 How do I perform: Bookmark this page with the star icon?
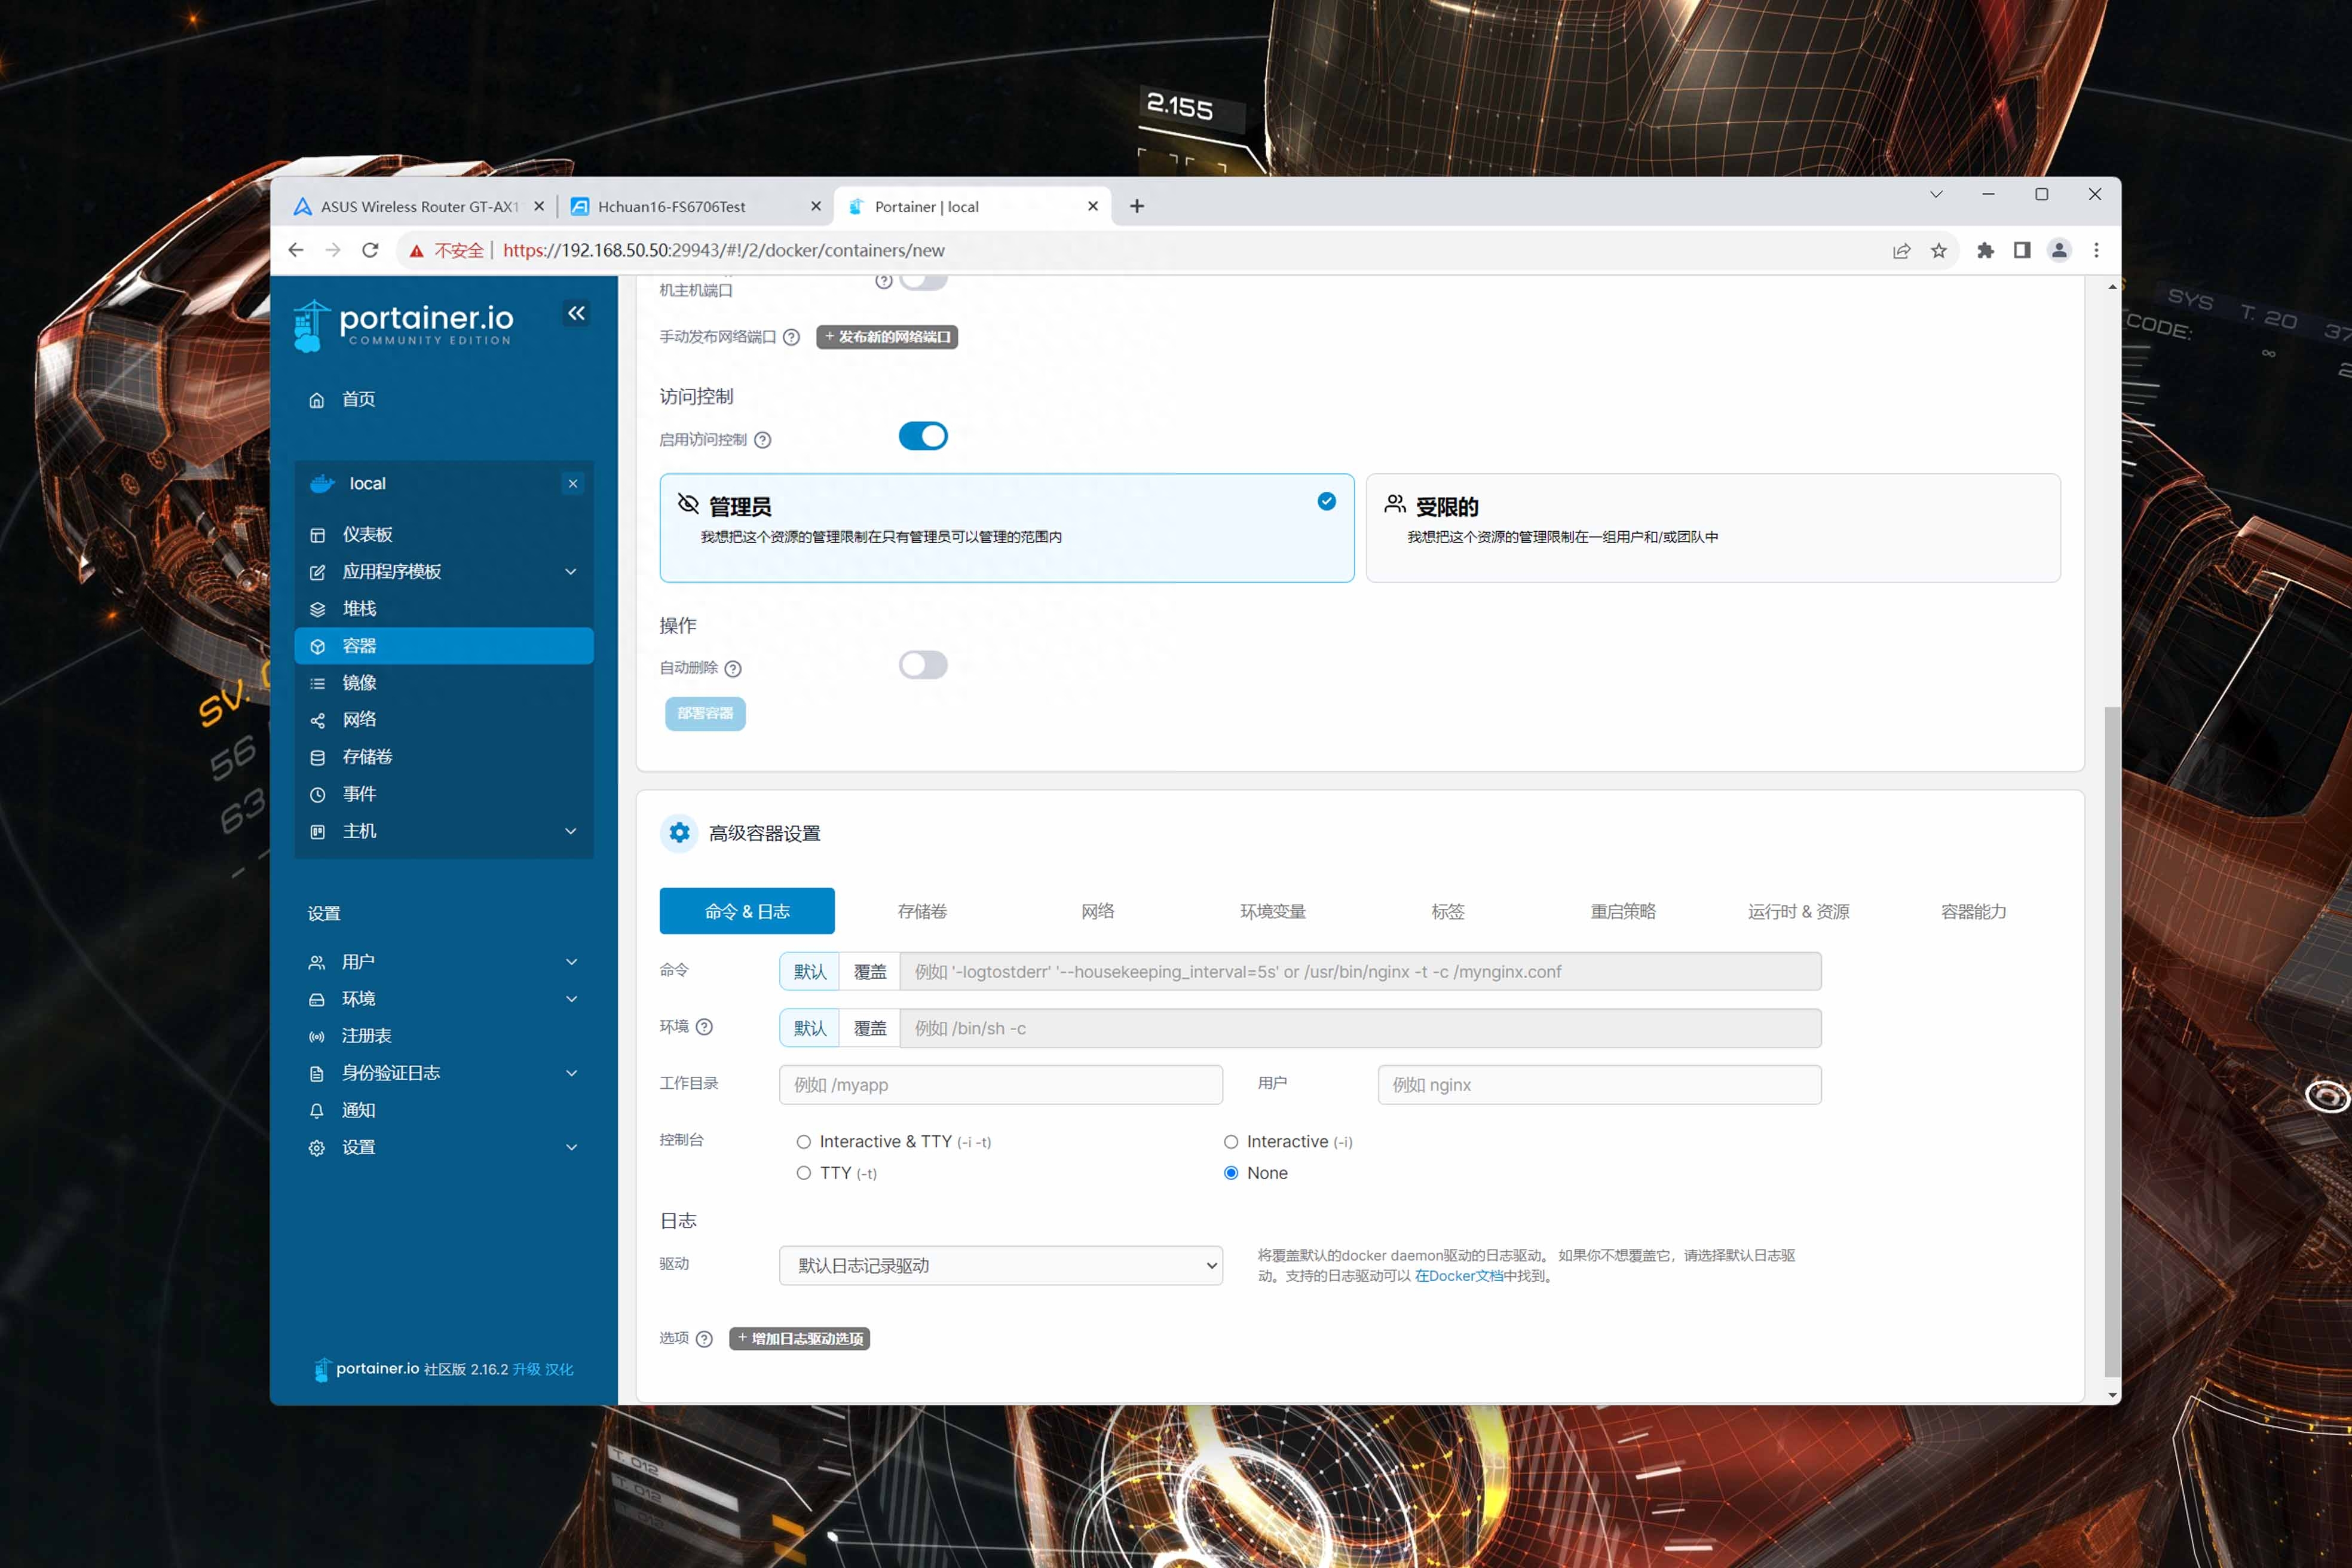1938,250
